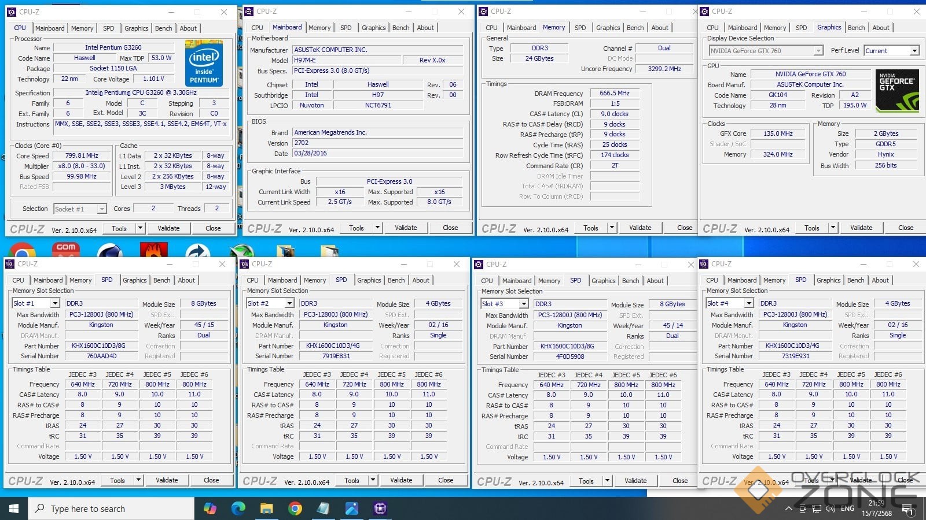Expand the Perf Level Current dropdown

point(914,51)
